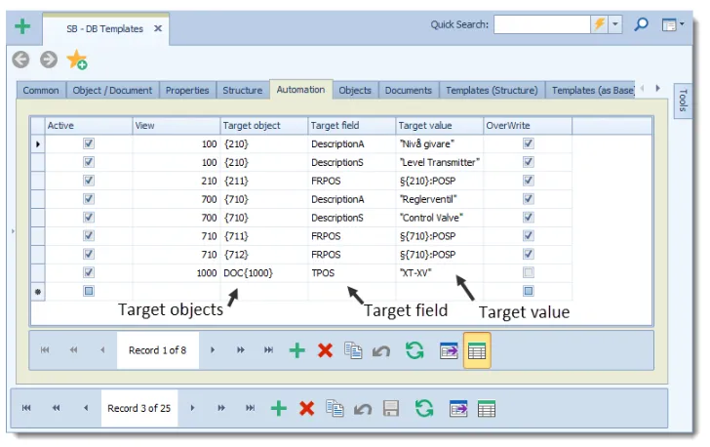
Task: Click inner navigator form view icon
Action: click(x=449, y=351)
